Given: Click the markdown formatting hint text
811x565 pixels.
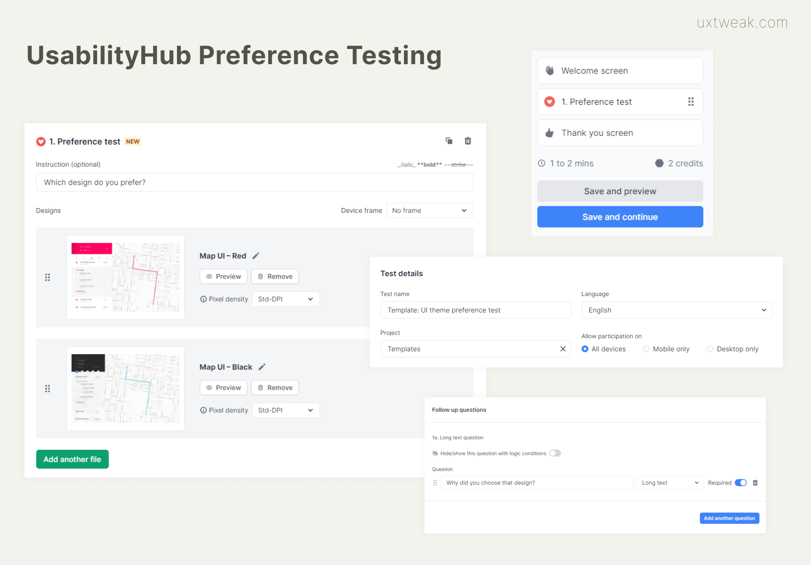Looking at the screenshot, I should (x=435, y=165).
